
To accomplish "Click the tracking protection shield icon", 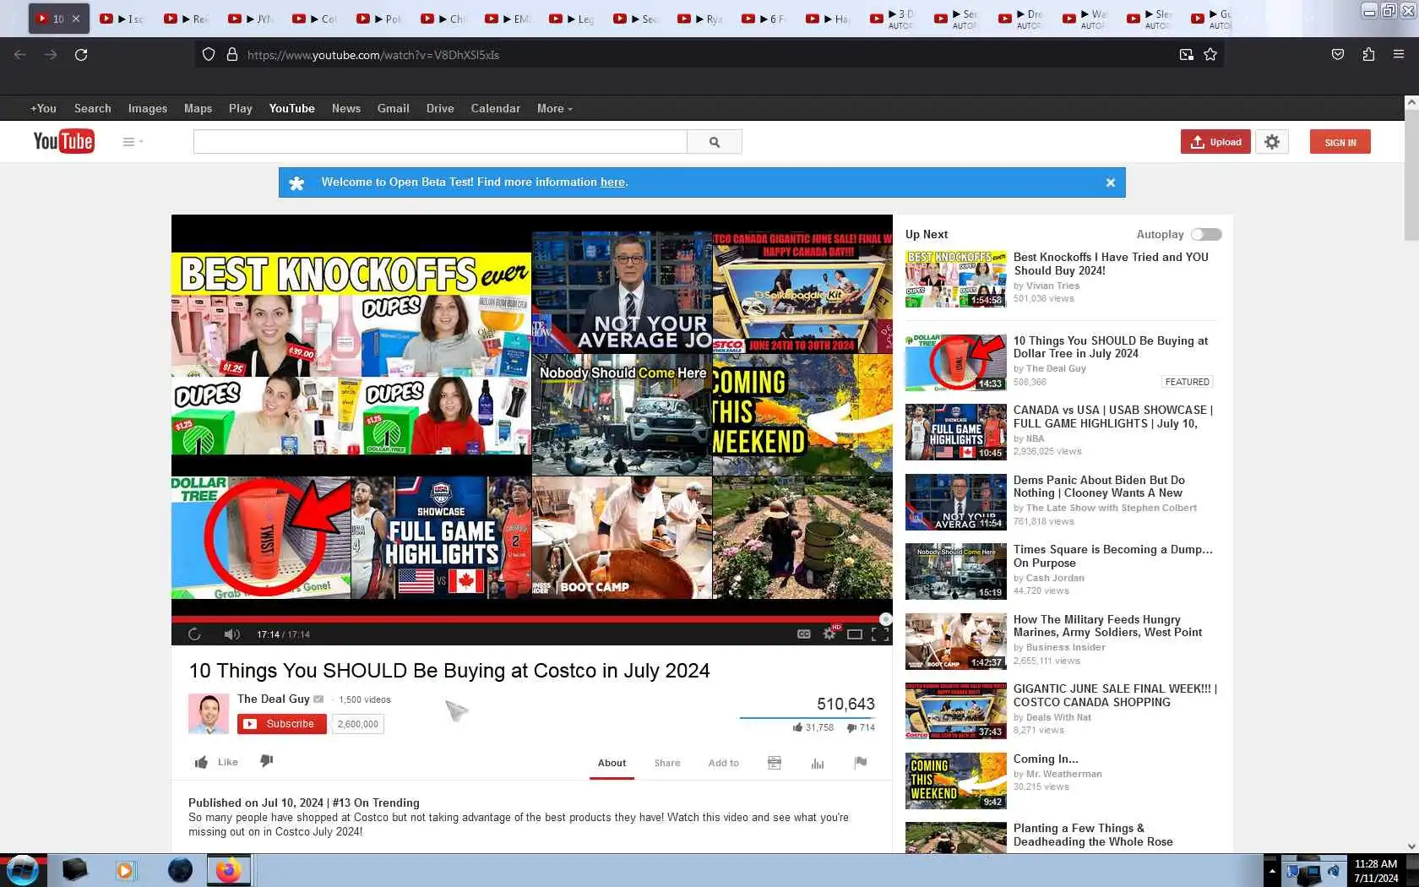I will [x=209, y=55].
